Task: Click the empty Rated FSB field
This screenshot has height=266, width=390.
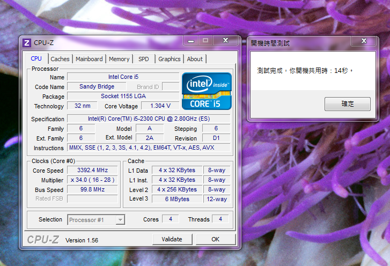Action: click(92, 198)
